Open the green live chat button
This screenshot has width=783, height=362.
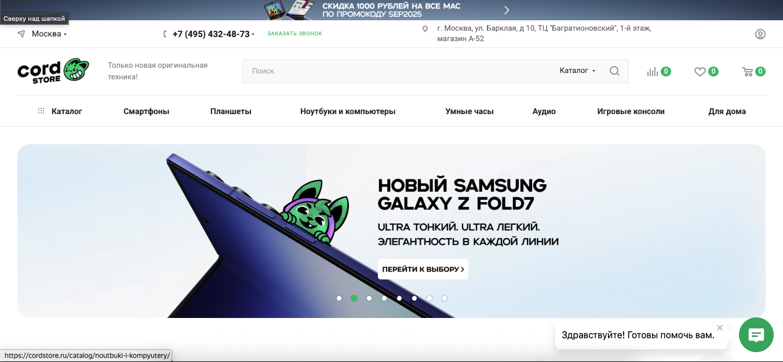[756, 335]
